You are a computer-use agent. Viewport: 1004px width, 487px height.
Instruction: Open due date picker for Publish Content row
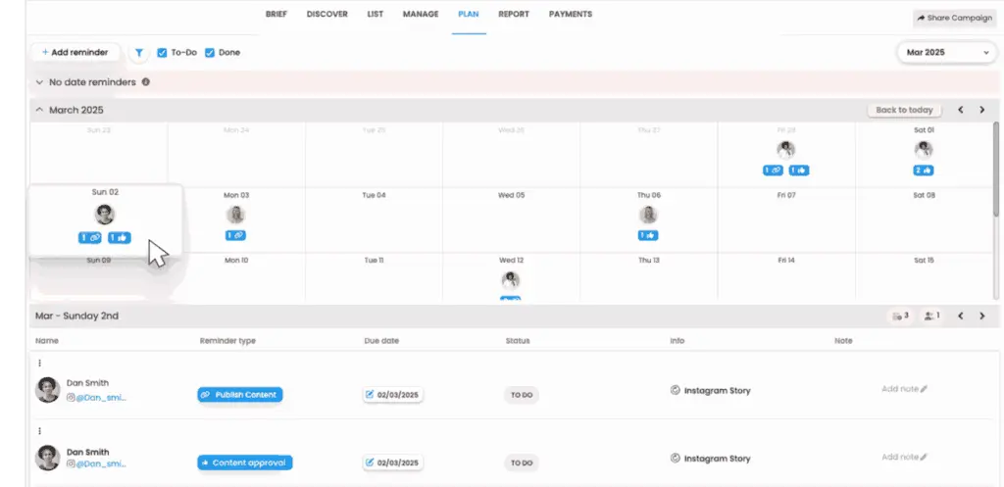pyautogui.click(x=392, y=395)
